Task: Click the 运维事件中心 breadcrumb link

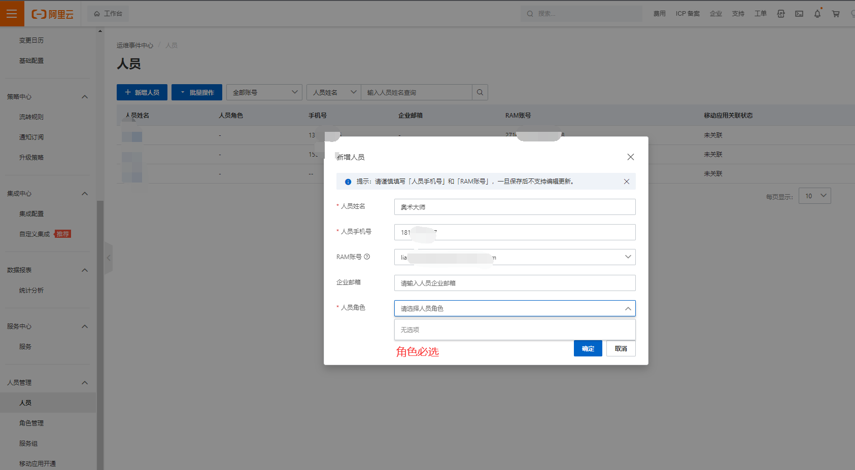Action: [x=135, y=46]
